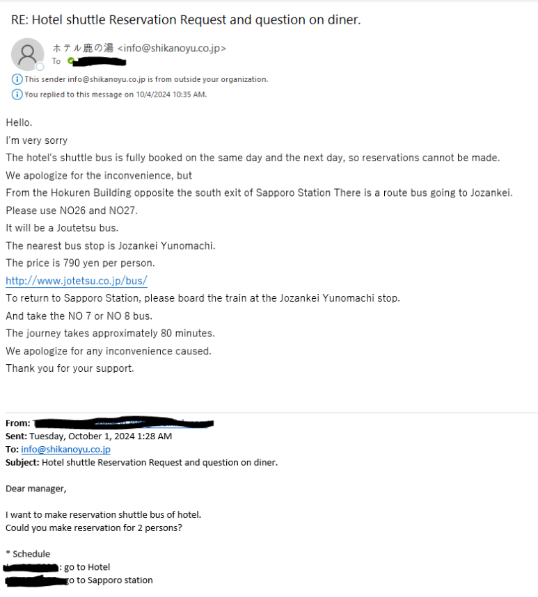
Task: Click the "790 yen per person" sentence
Action: click(80, 263)
